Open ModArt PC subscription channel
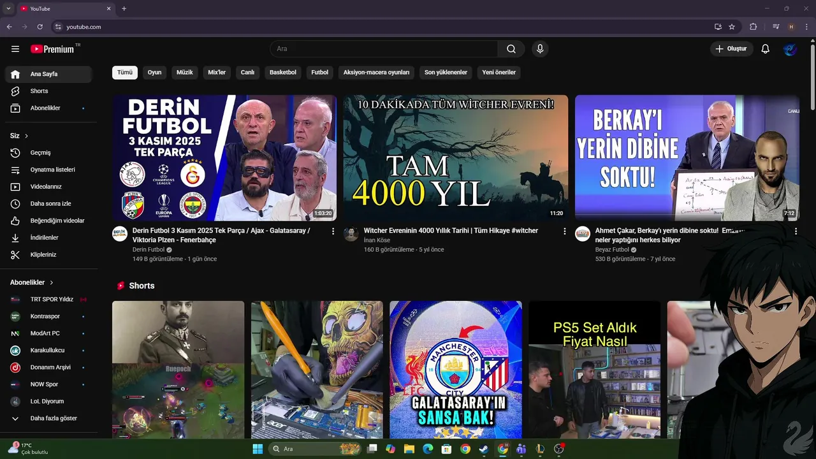Screen dimensions: 816x459 click(48, 333)
